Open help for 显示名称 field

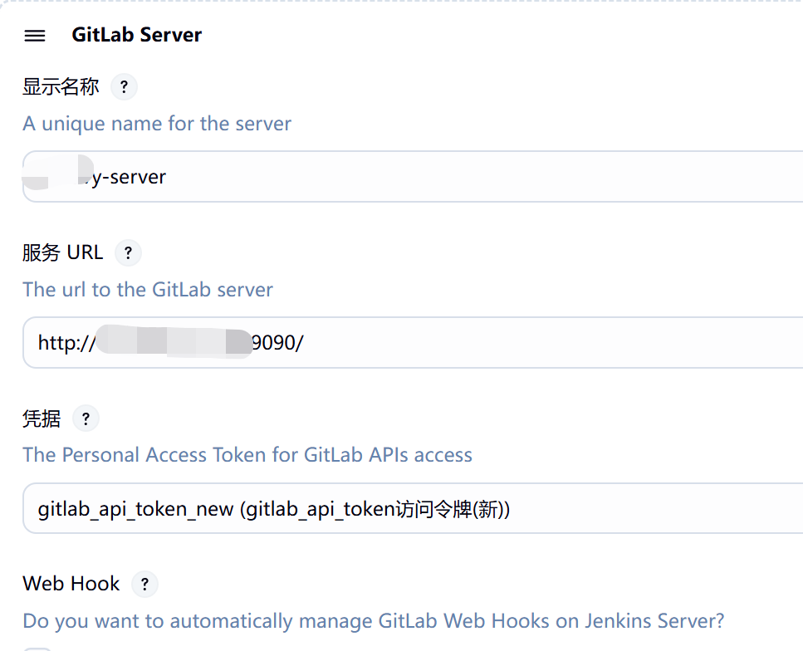point(124,87)
